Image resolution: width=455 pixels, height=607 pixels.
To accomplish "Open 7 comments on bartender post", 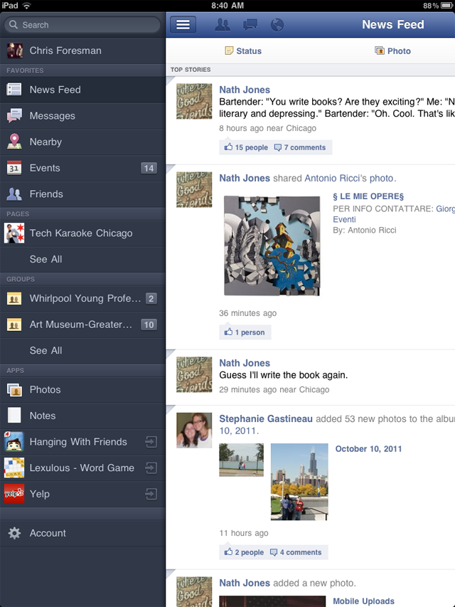I will [300, 147].
